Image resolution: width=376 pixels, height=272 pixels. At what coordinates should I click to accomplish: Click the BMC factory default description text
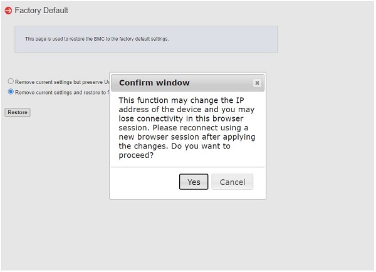97,39
